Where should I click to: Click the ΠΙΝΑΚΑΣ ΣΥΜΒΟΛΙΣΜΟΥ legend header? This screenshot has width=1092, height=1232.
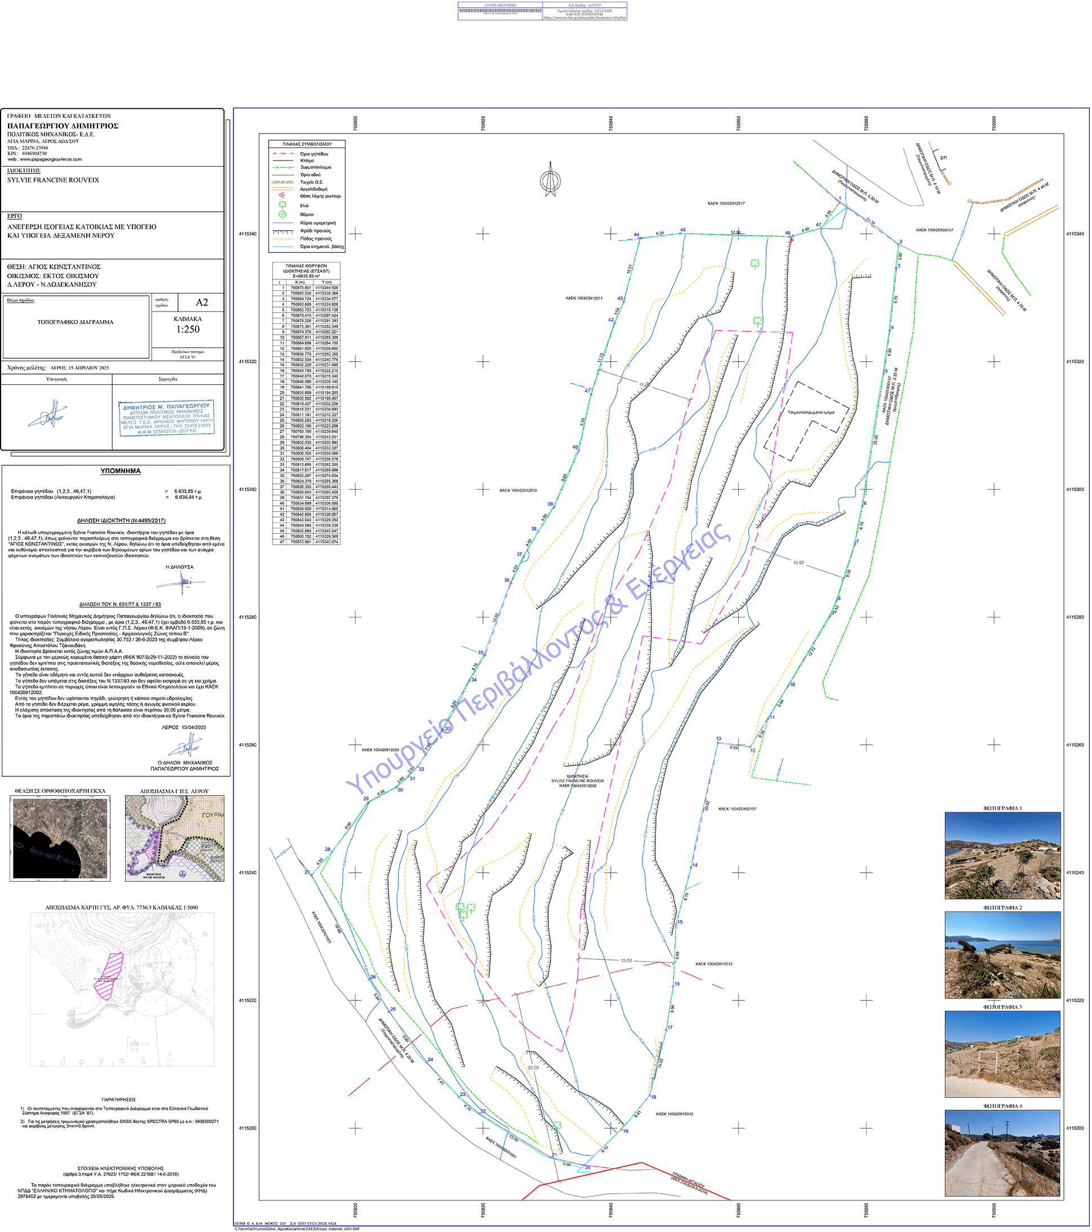(308, 144)
